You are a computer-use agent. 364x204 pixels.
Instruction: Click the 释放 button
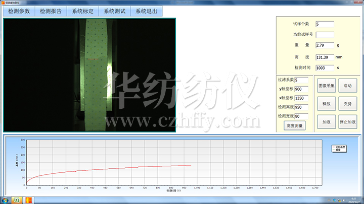(x=326, y=104)
